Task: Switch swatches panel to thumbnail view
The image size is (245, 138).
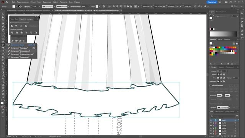Action: pyautogui.click(x=237, y=43)
